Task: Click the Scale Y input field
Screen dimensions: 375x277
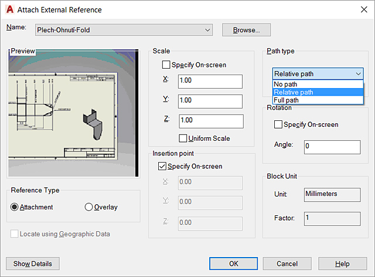Action: (210, 102)
